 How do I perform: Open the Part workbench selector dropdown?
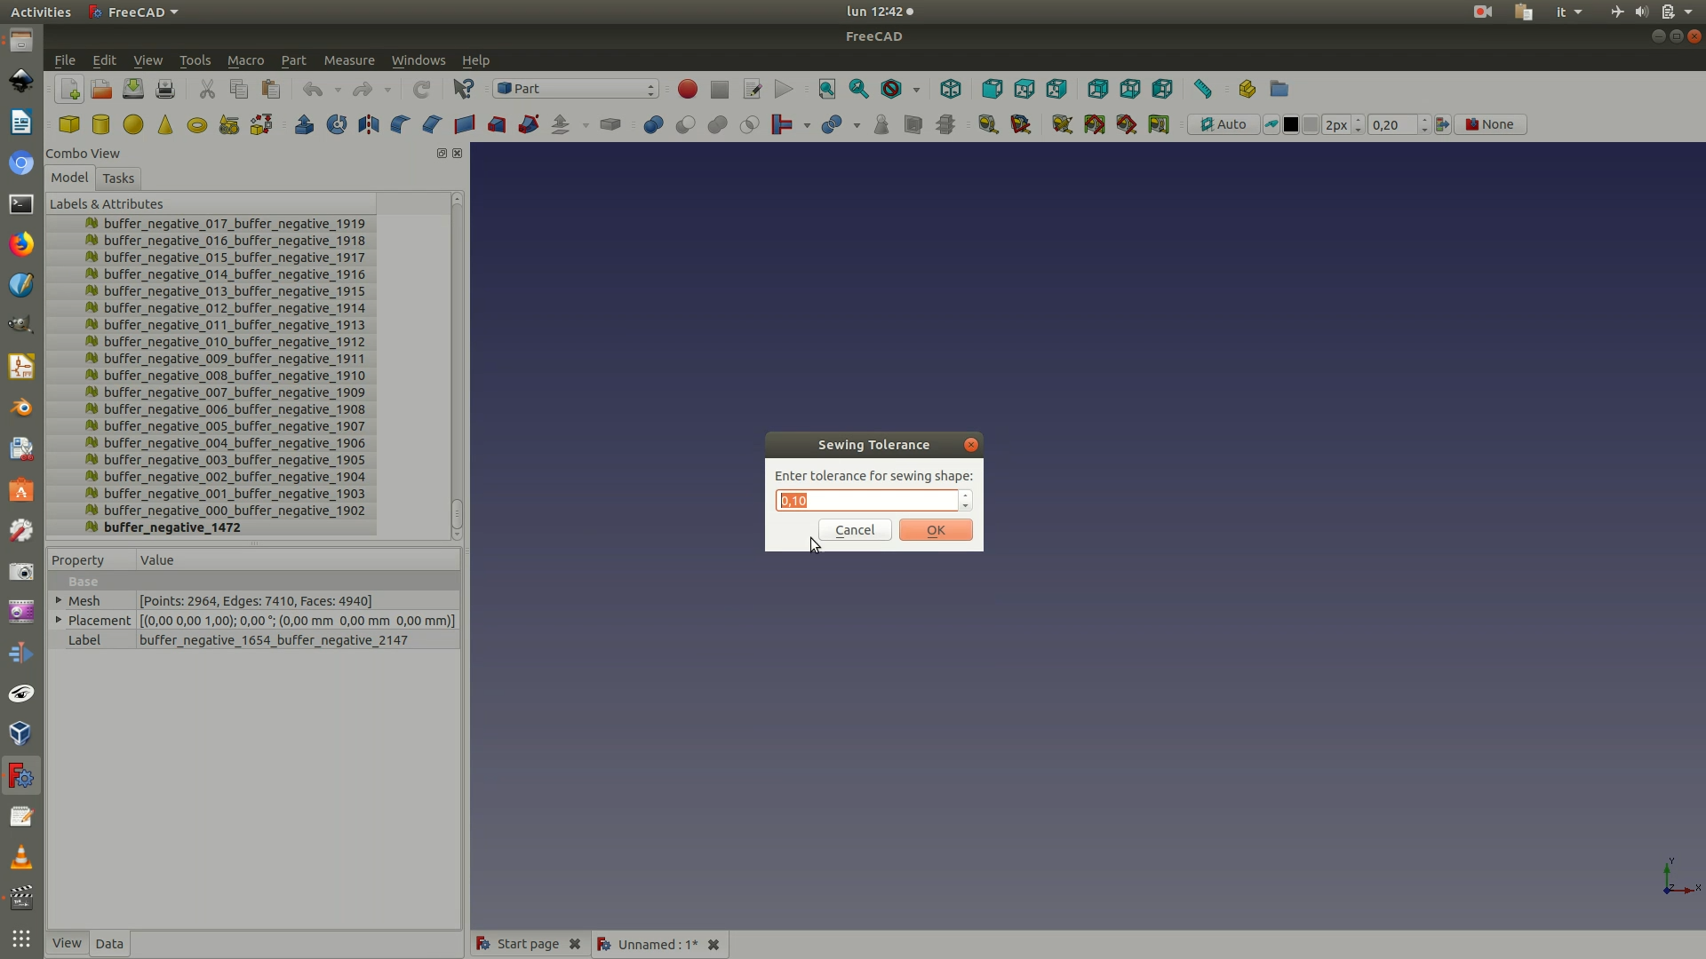[576, 89]
